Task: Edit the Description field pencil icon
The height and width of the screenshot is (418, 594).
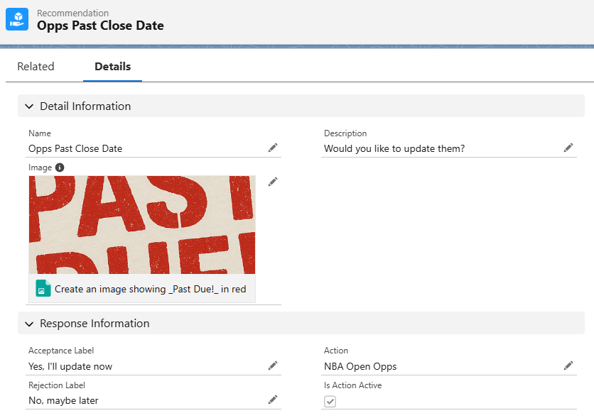Action: [568, 148]
